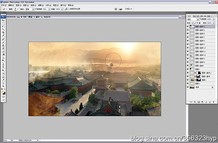
Task: Click the foreground color swatch
Action: [3, 92]
